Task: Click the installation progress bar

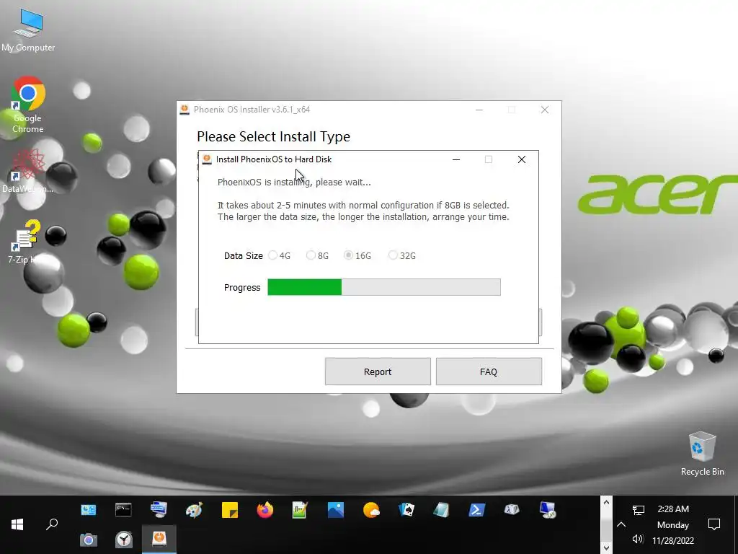Action: [384, 287]
